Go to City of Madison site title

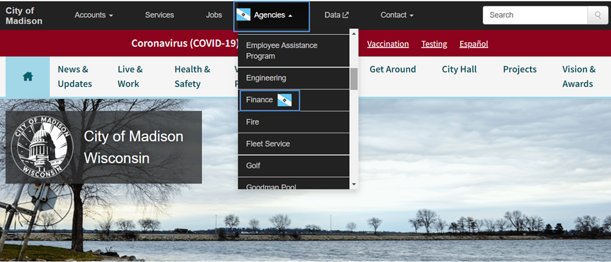point(24,16)
